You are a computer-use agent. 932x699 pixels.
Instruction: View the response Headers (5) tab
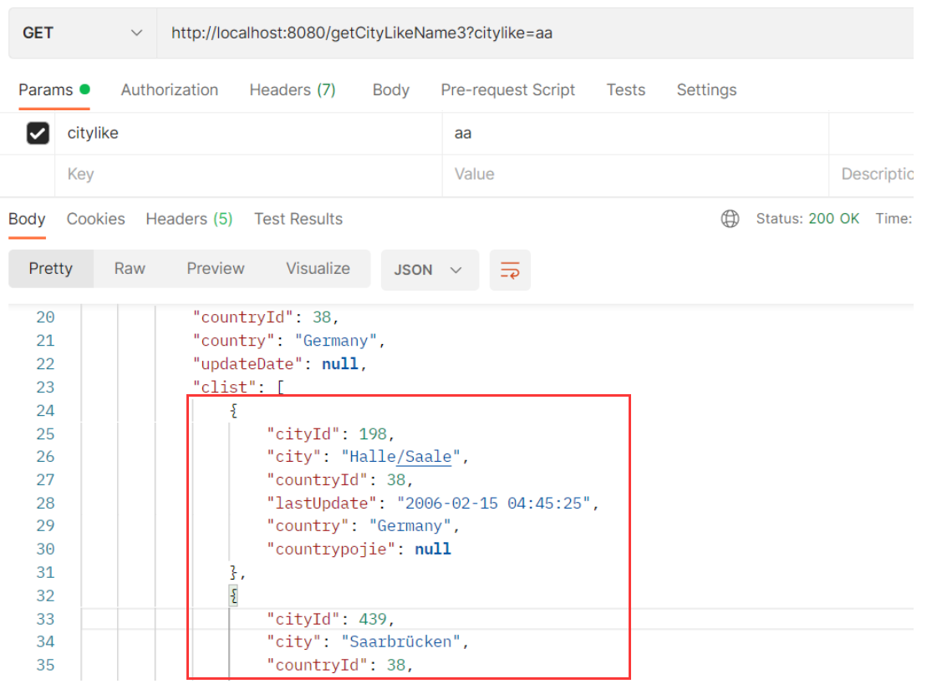189,219
